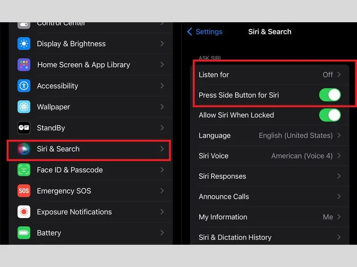
Task: Tap the Display & Brightness sun icon
Action: click(24, 44)
